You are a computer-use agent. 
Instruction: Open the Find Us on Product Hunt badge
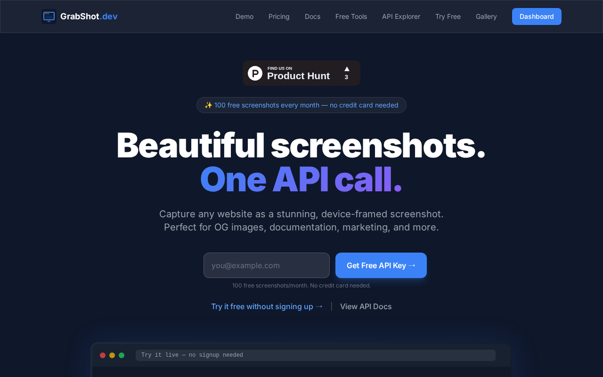click(x=301, y=73)
